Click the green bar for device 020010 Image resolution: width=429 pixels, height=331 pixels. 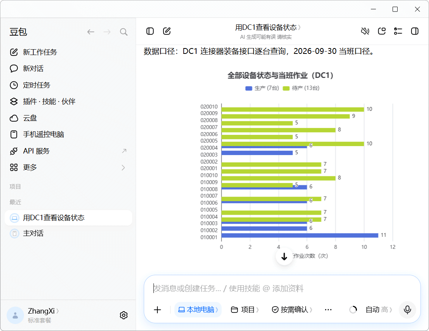coord(293,109)
